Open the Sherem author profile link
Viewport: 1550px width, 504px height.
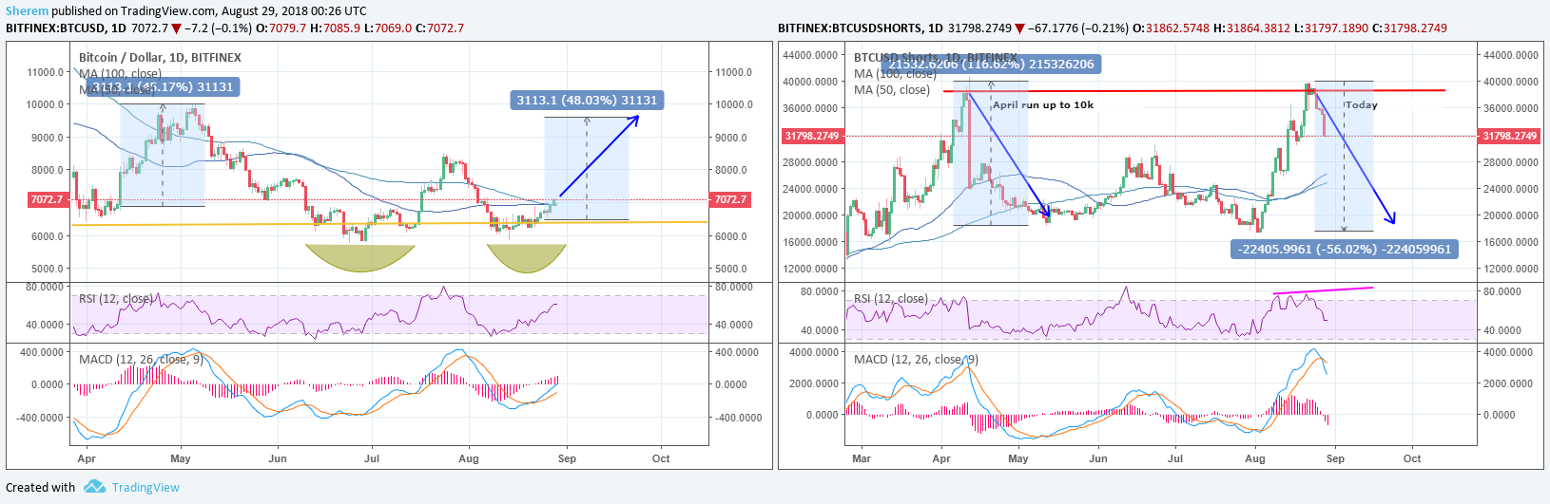click(27, 10)
